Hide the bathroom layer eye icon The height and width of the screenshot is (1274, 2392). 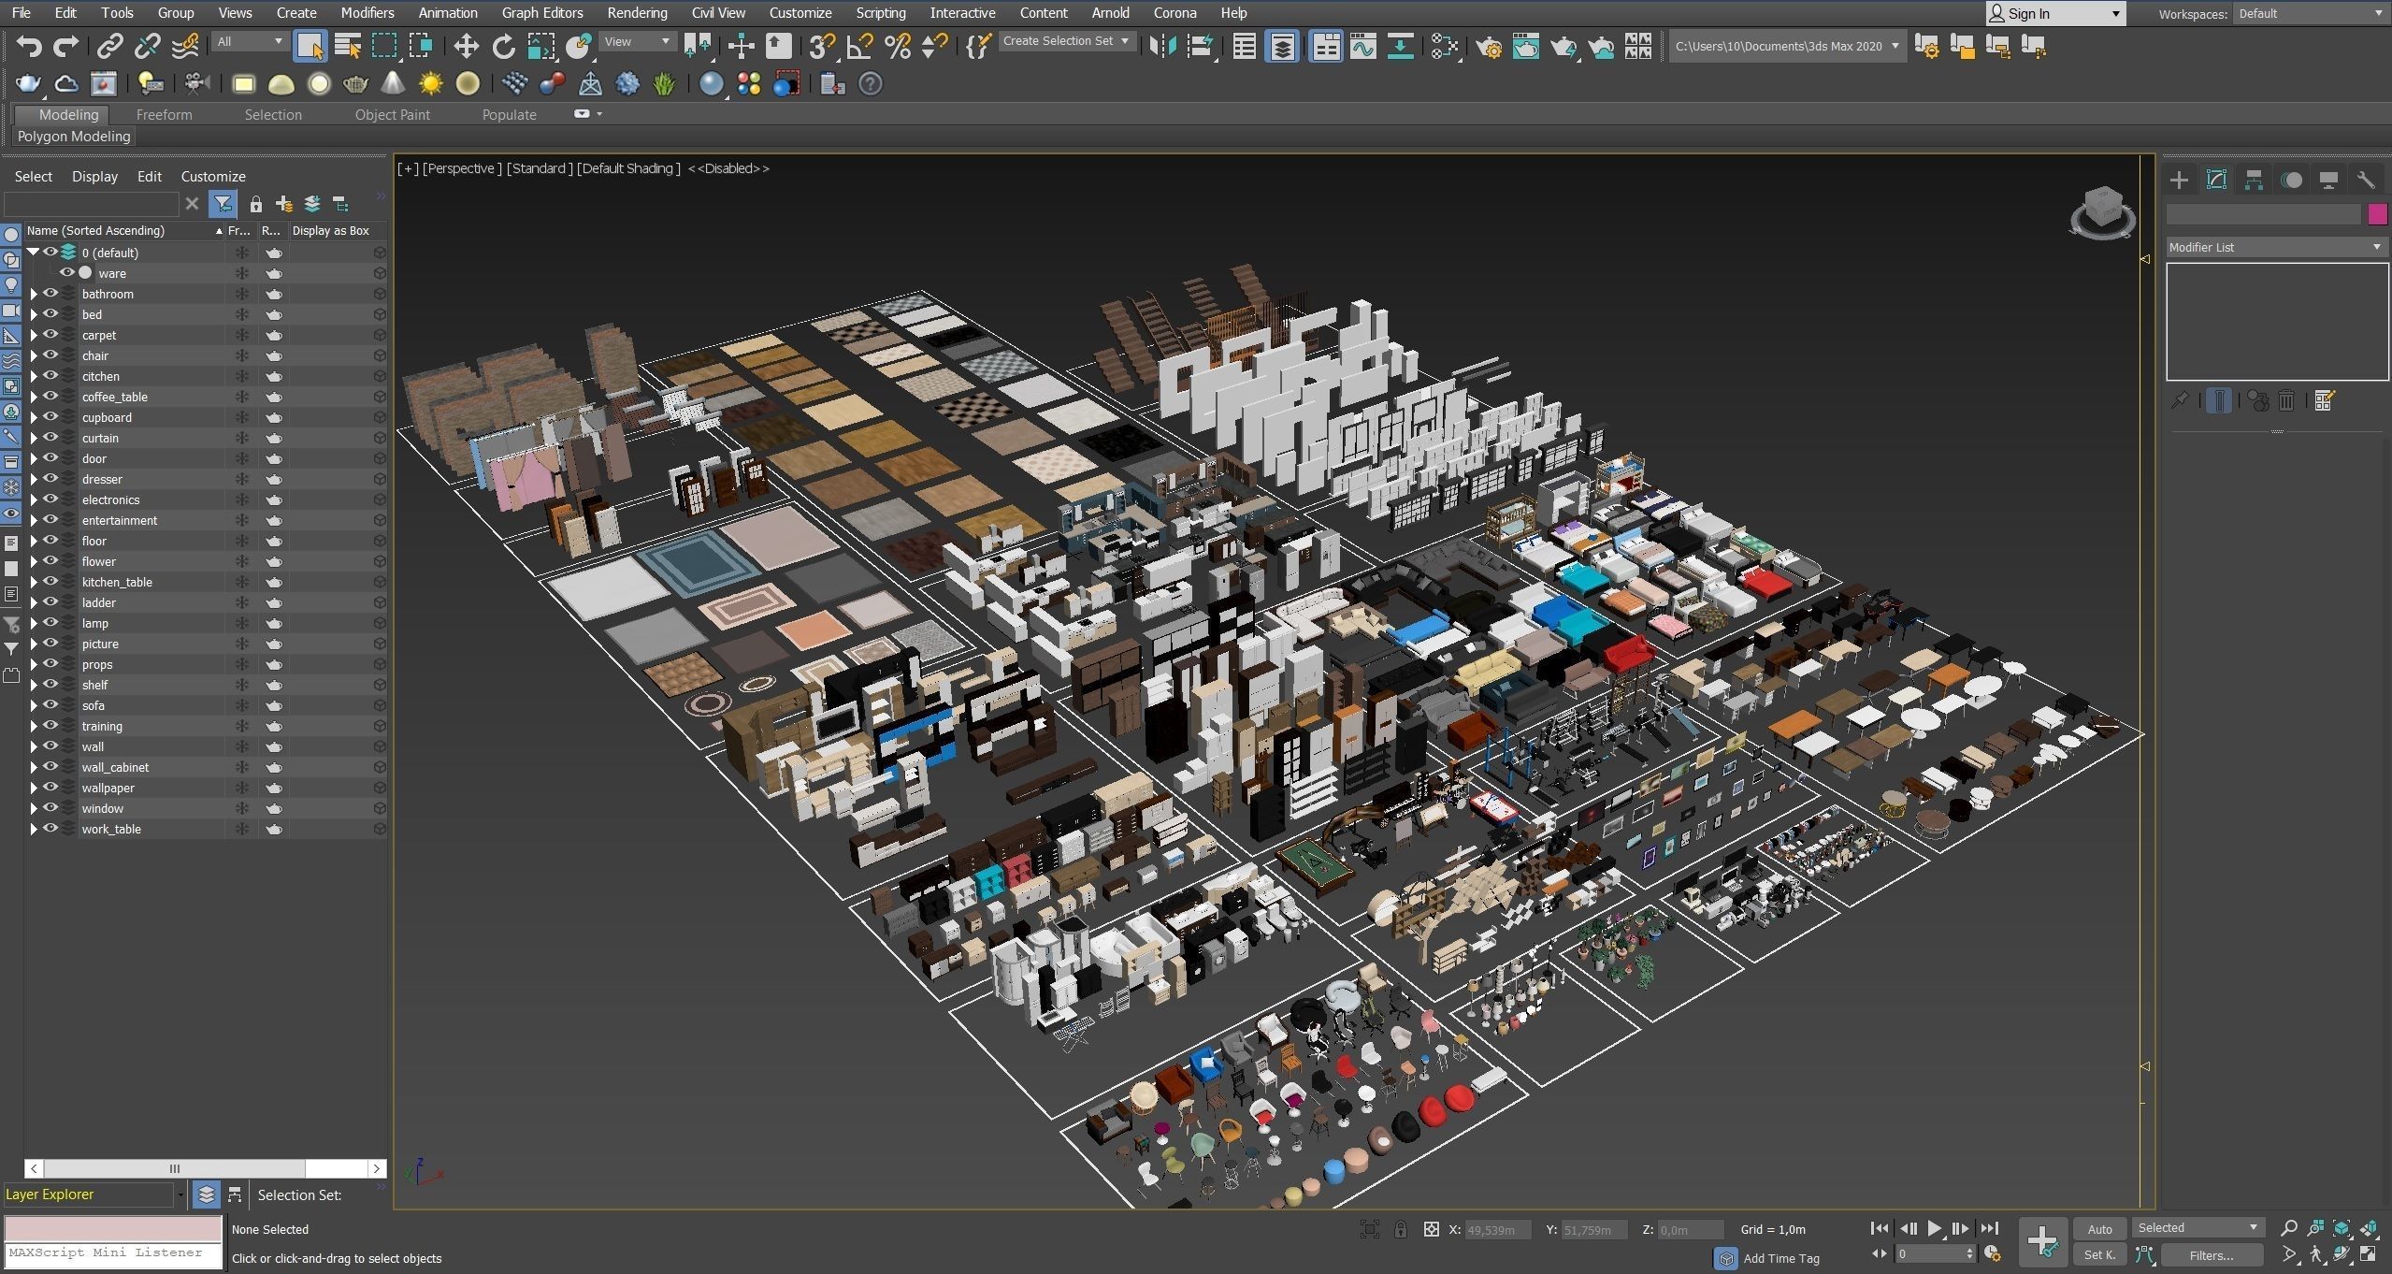click(50, 294)
